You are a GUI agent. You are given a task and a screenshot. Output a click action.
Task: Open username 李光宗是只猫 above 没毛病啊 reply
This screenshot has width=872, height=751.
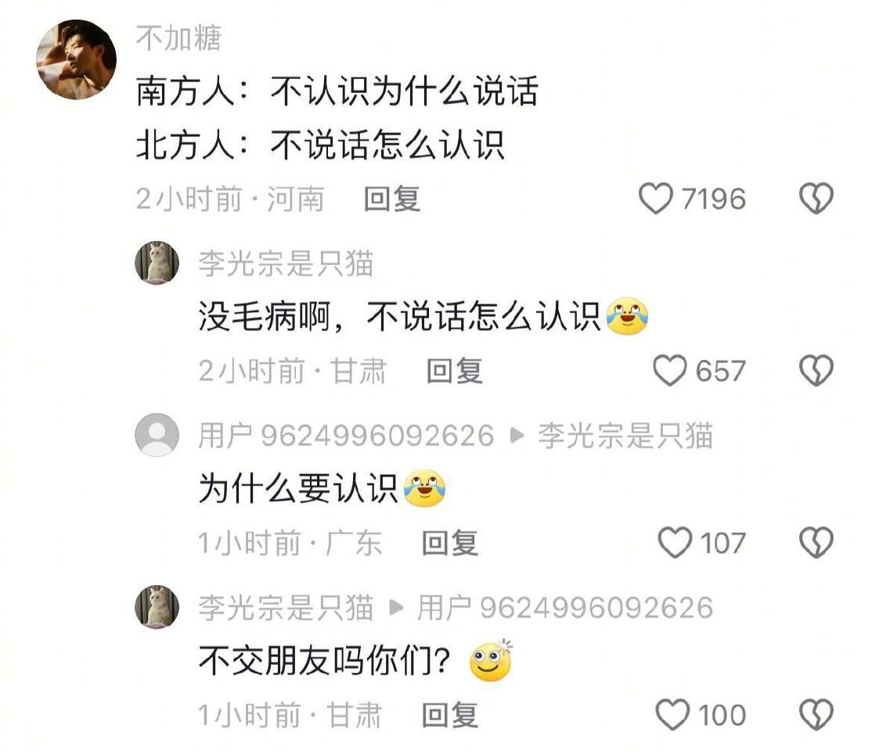pos(286,264)
